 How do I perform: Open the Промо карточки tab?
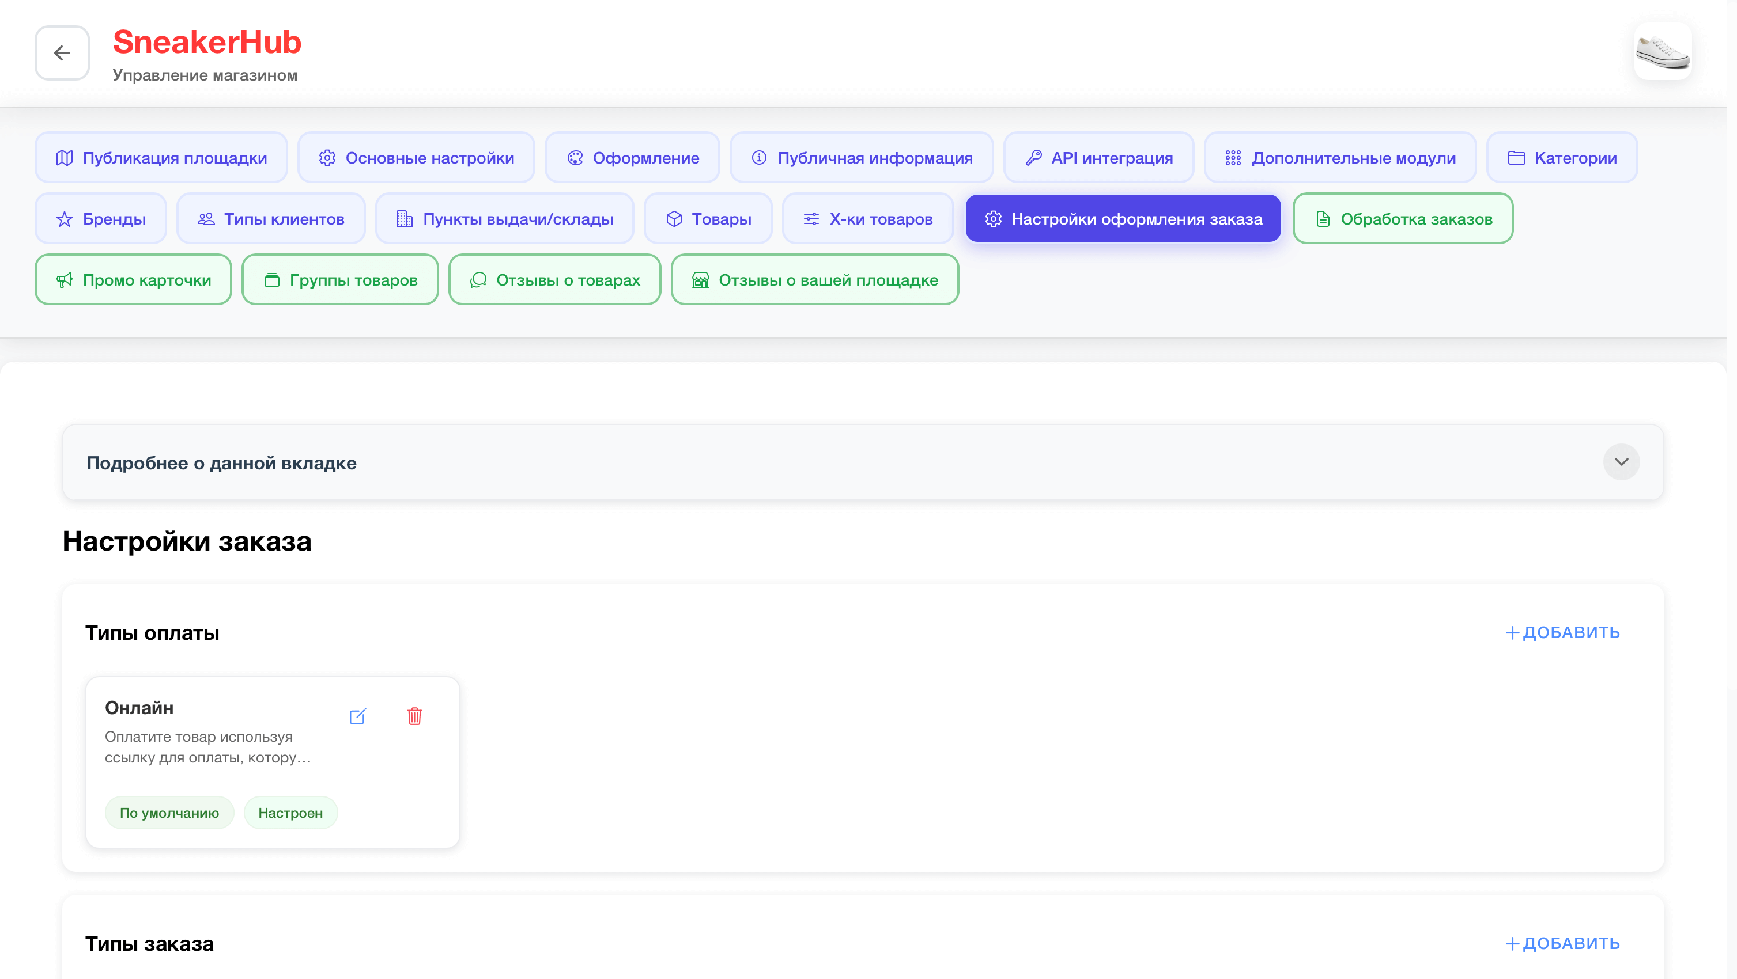(x=133, y=280)
